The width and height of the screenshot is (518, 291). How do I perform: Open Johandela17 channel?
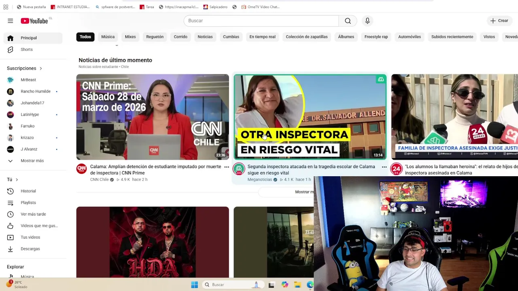[33, 103]
